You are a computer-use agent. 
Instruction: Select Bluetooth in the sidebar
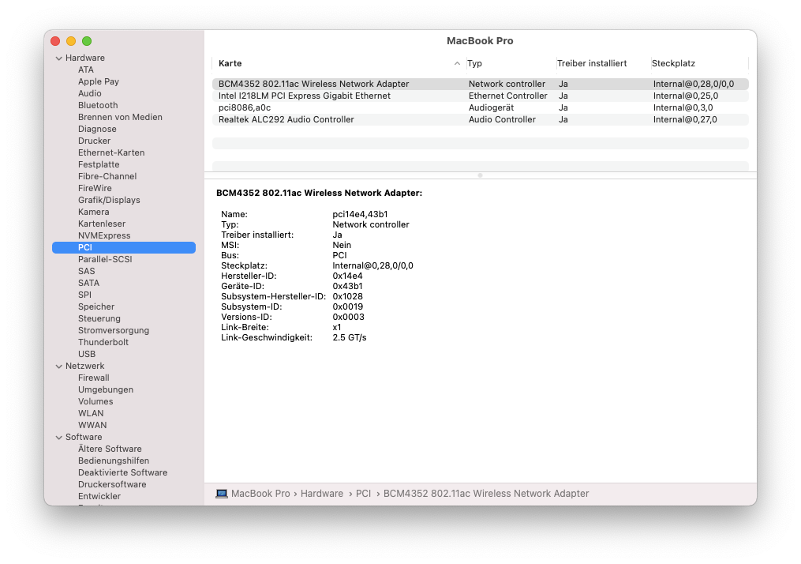coord(98,105)
